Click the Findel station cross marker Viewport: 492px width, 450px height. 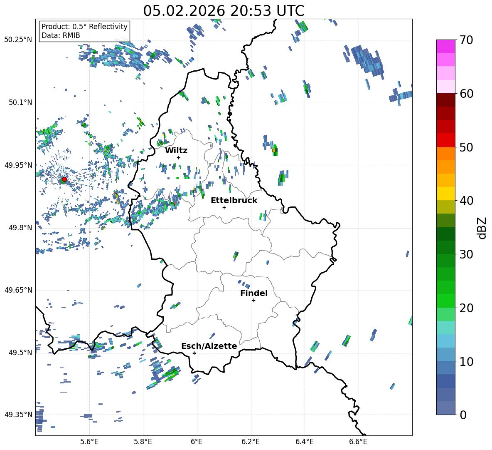pos(253,300)
